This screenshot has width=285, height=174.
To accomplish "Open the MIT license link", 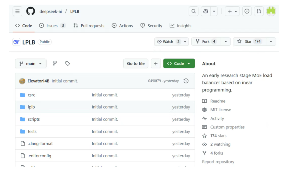I will tap(221, 110).
